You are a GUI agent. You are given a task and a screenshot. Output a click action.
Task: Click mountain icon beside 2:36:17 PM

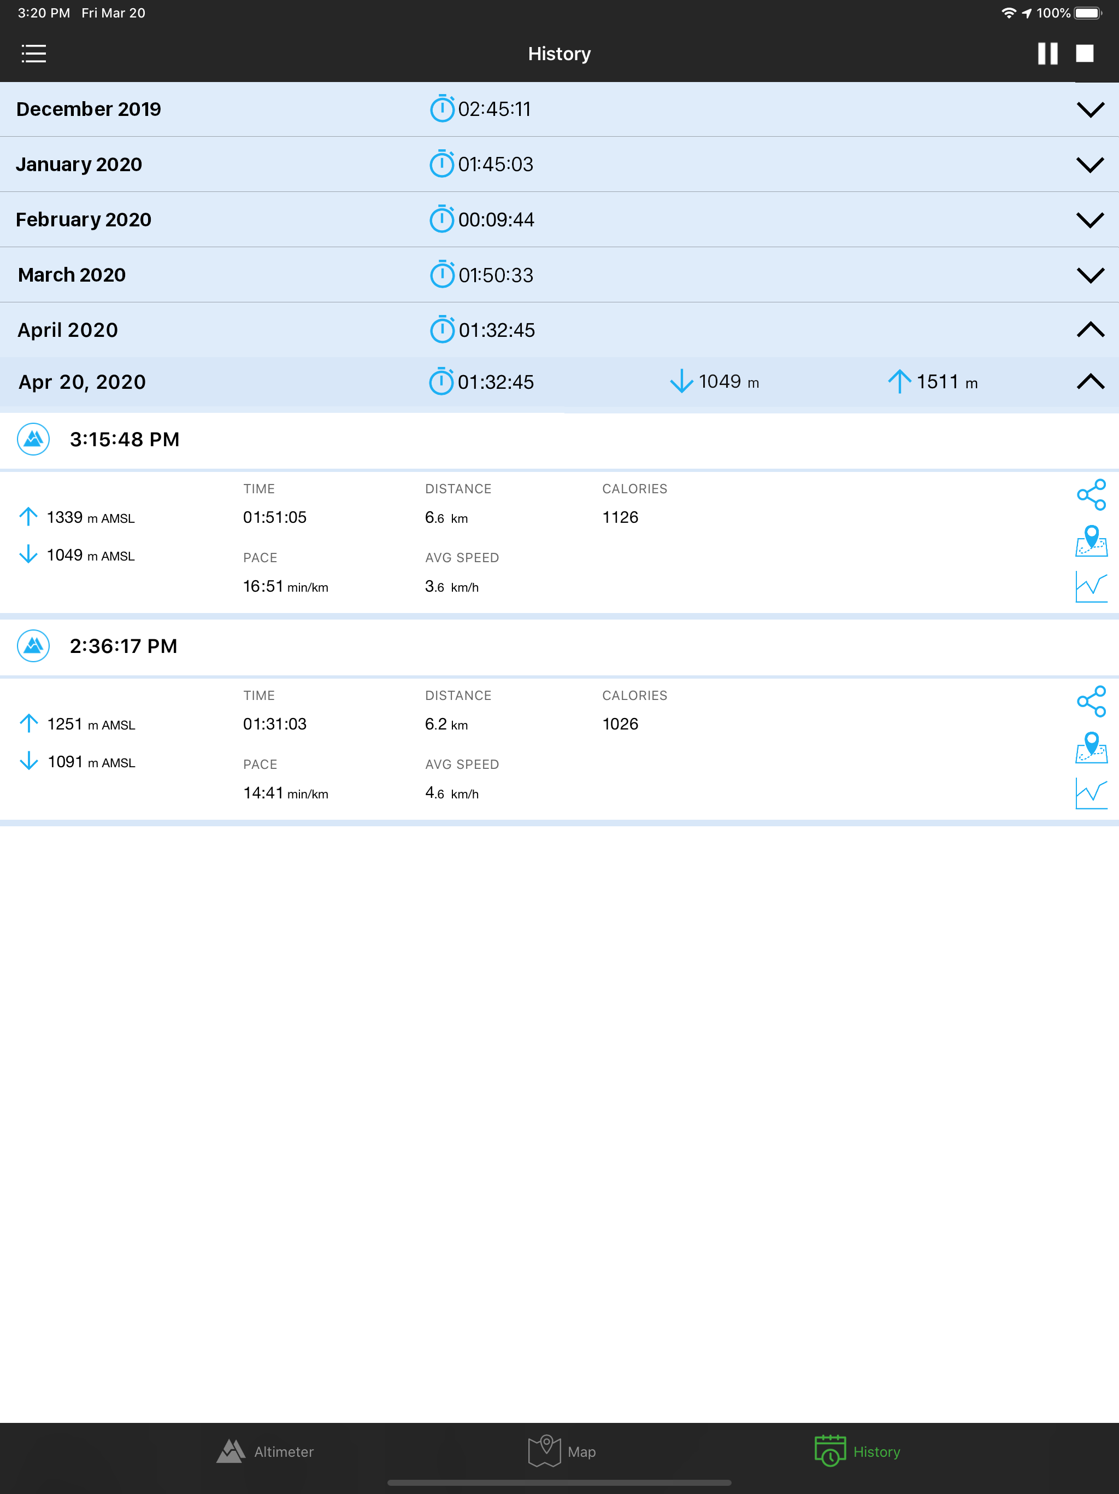[33, 646]
